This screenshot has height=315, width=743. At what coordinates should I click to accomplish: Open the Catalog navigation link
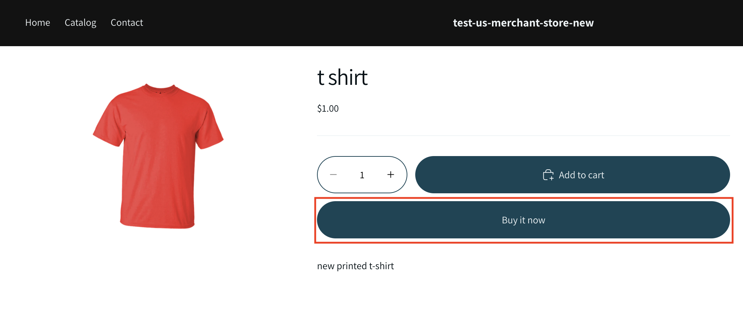tap(80, 23)
